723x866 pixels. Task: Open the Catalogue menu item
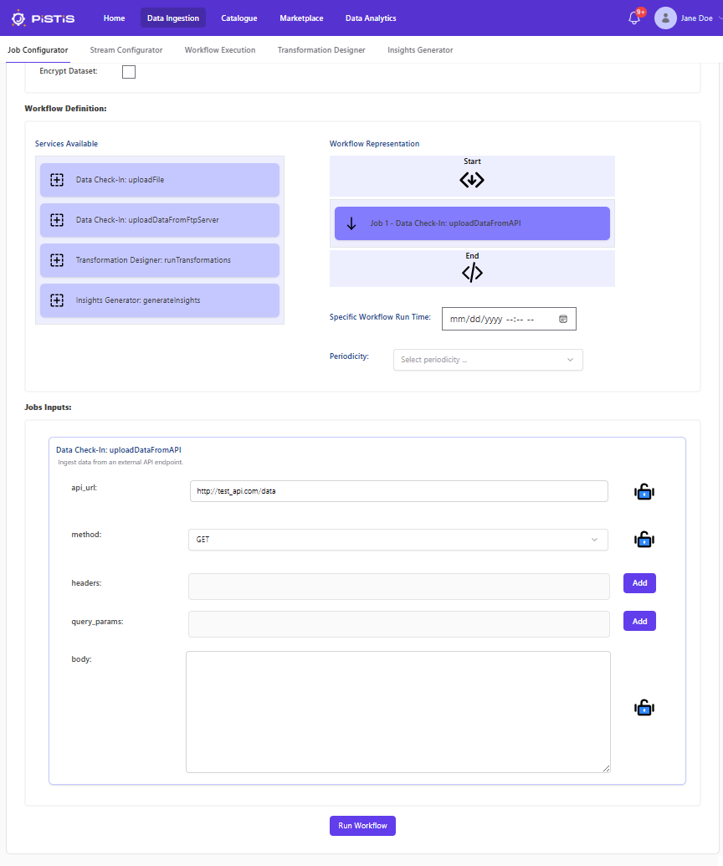point(239,18)
